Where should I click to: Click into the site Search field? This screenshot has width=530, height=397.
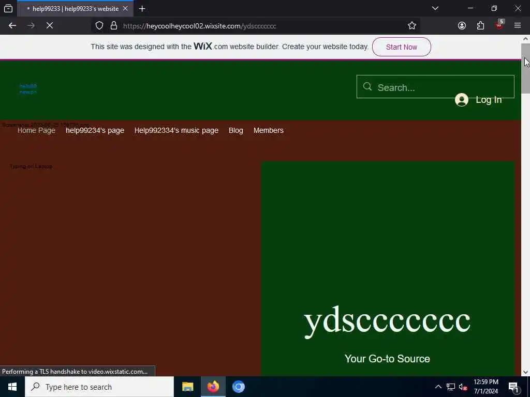435,87
